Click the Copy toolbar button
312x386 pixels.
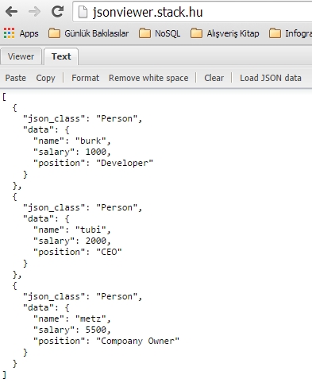click(45, 78)
